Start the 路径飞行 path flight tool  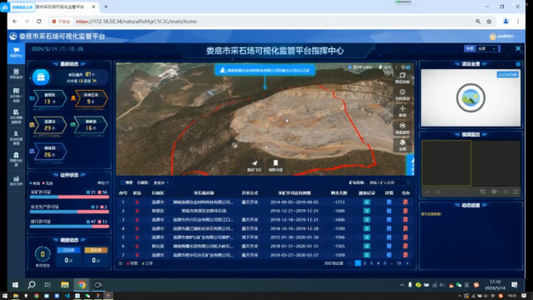coord(254,166)
